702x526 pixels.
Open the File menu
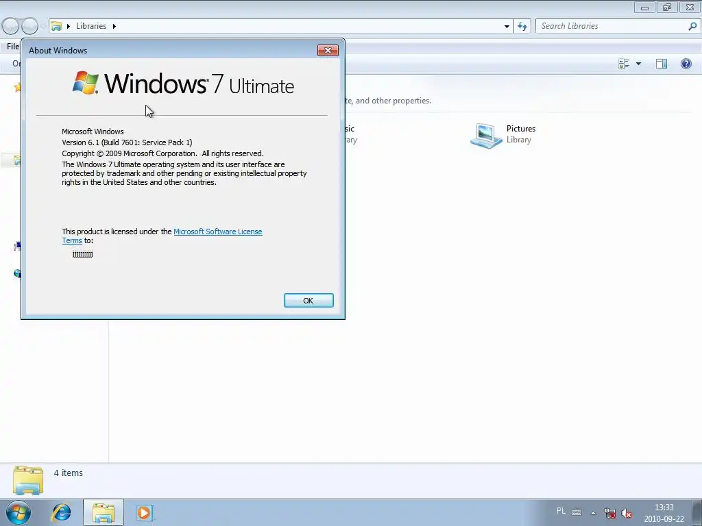[13, 47]
